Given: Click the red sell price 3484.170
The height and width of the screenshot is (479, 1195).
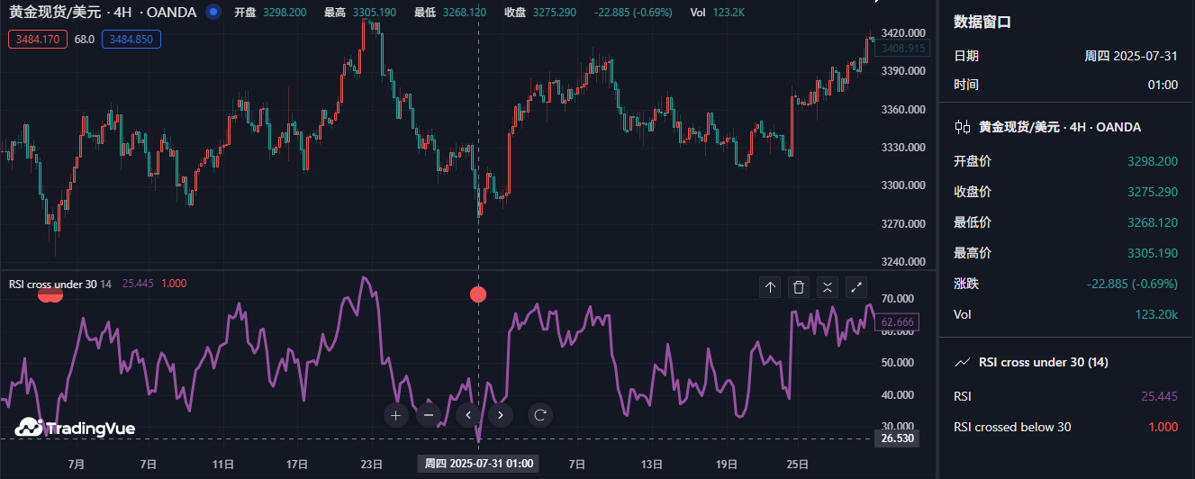Looking at the screenshot, I should (x=38, y=40).
